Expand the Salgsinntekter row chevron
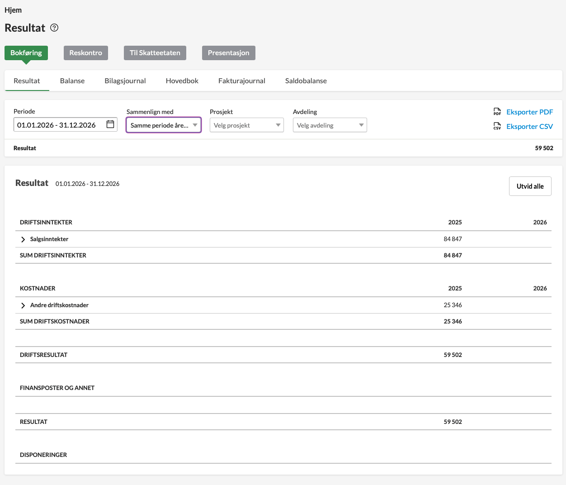The width and height of the screenshot is (566, 485). pos(23,239)
